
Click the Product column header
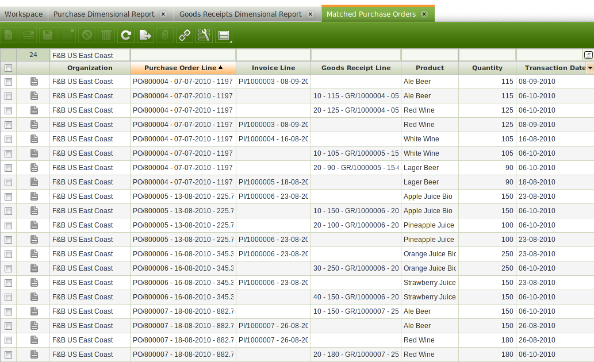pos(430,68)
